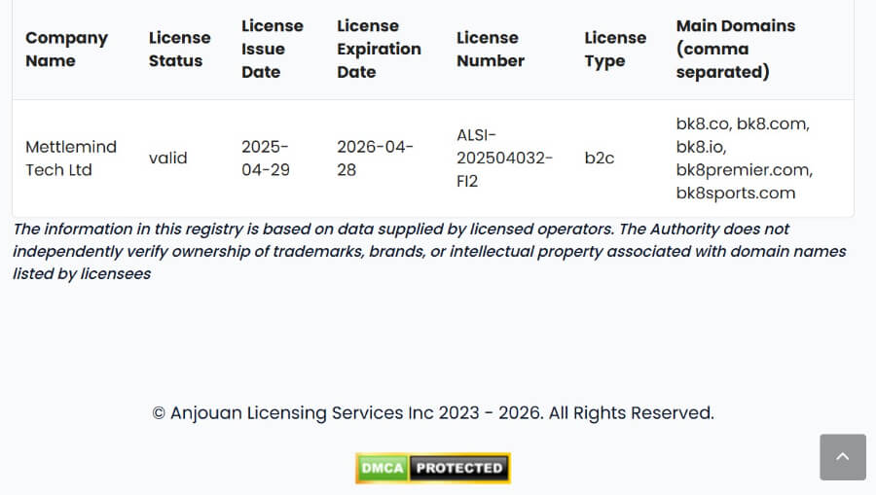Click the valid license status value
876x495 pixels.
point(167,159)
